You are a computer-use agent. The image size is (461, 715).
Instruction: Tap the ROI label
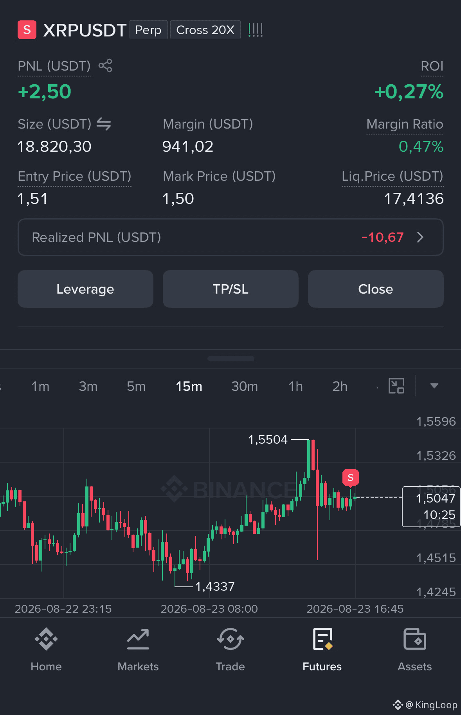point(432,66)
